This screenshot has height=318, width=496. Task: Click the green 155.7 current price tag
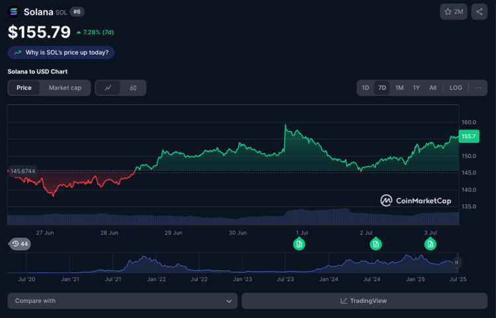[469, 136]
